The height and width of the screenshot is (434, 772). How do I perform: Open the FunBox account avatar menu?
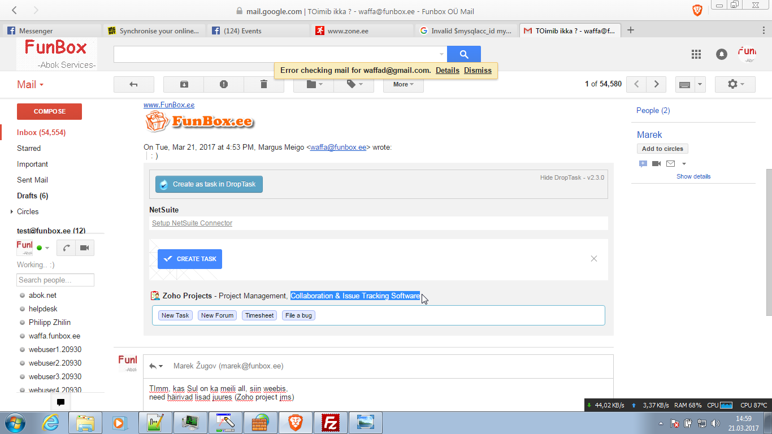747,54
